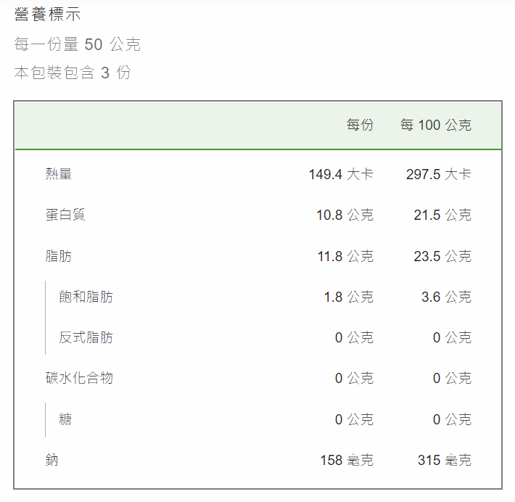Viewport: 515px width, 502px height.
Task: Select the 158 毫克 sodium value
Action: pos(347,460)
